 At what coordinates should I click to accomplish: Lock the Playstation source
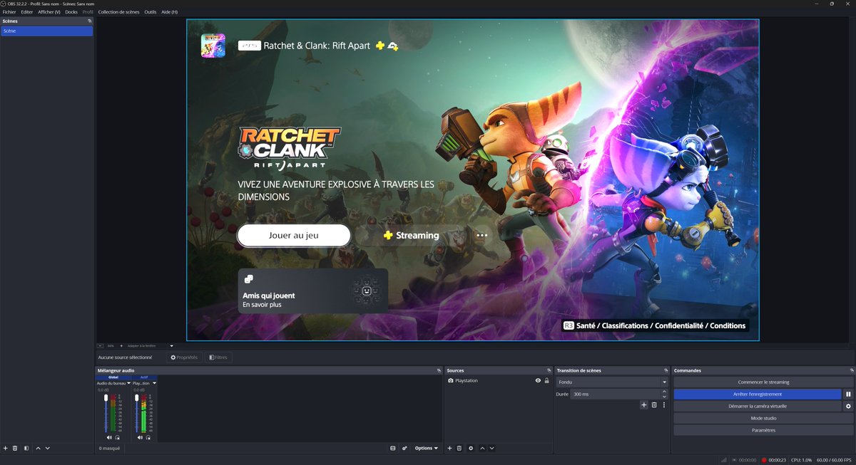click(x=547, y=381)
